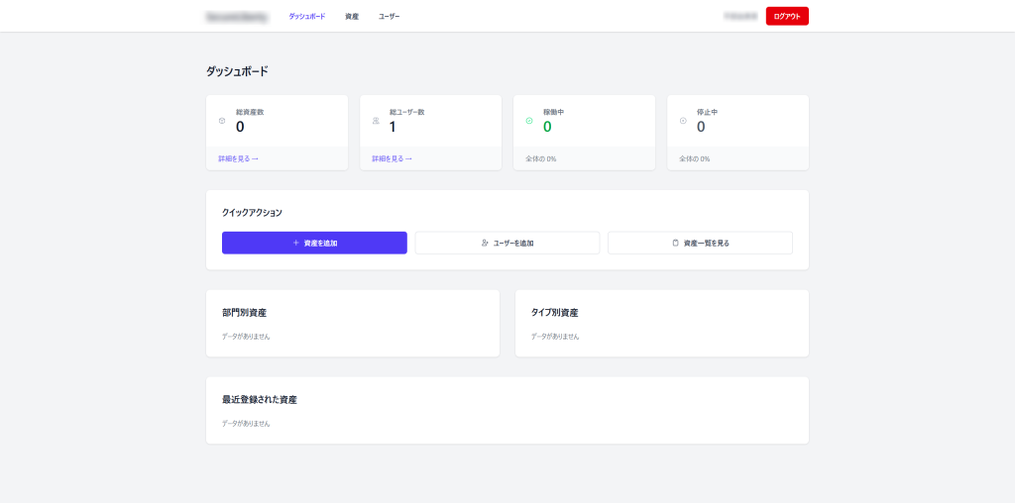Click the green check icon beside 稼働中
Screen dimensions: 1015x503
[x=529, y=121]
